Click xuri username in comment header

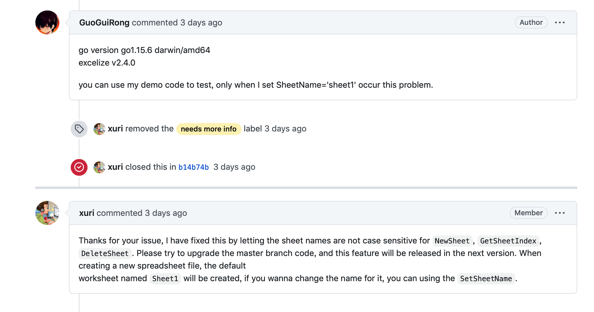tap(87, 213)
